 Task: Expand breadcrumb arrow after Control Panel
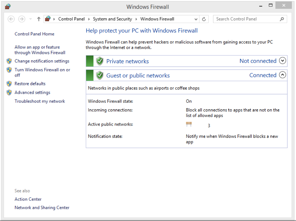pos(89,19)
